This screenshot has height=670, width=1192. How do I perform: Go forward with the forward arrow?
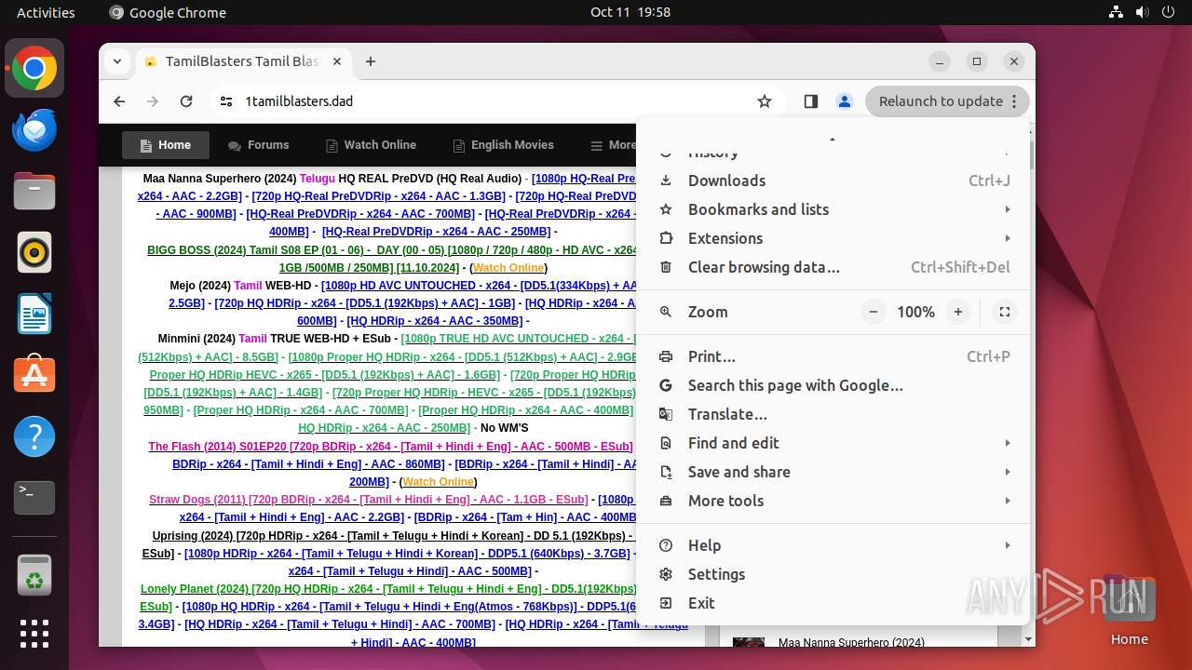pyautogui.click(x=153, y=101)
